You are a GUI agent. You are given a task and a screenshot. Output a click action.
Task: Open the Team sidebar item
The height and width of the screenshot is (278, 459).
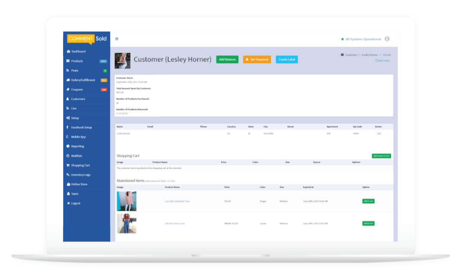click(x=75, y=194)
